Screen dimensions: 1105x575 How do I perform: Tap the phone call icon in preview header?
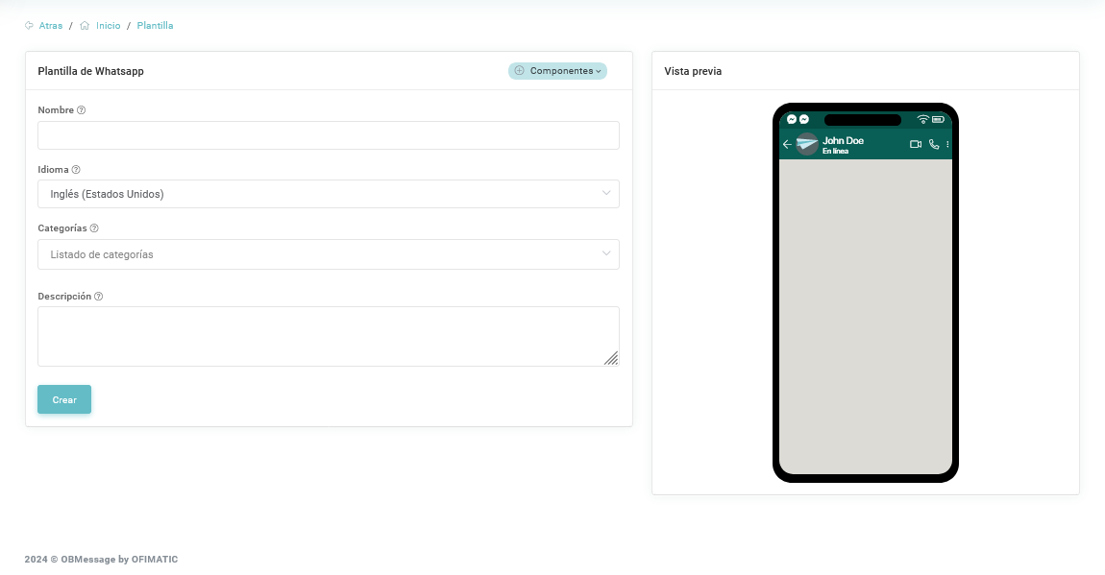click(x=933, y=145)
